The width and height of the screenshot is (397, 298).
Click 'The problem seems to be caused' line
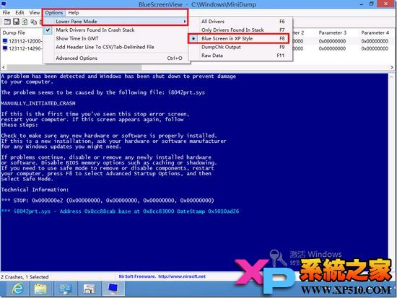(102, 92)
